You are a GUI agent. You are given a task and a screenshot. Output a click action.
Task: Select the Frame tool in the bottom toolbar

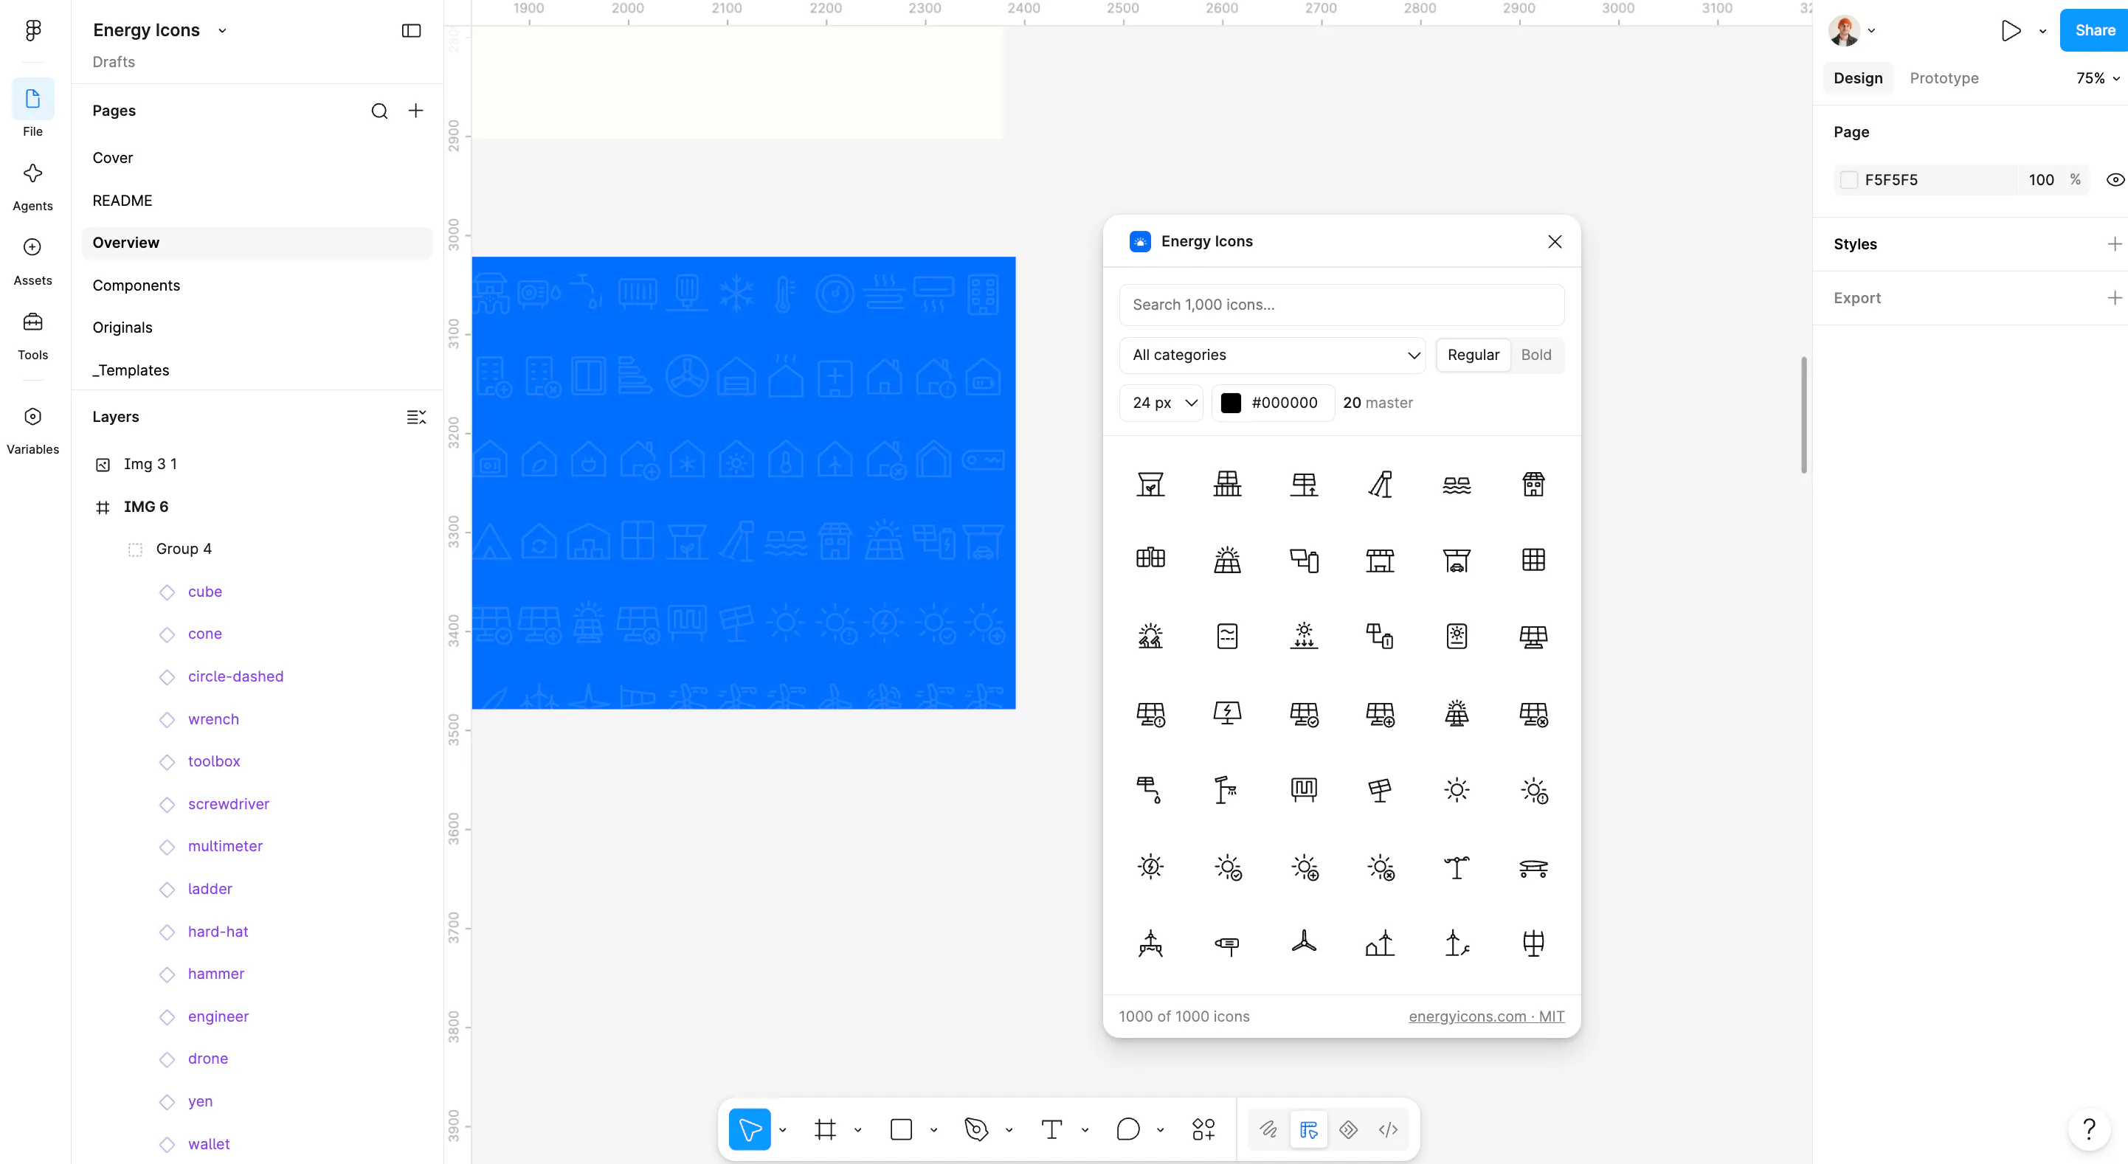click(824, 1129)
